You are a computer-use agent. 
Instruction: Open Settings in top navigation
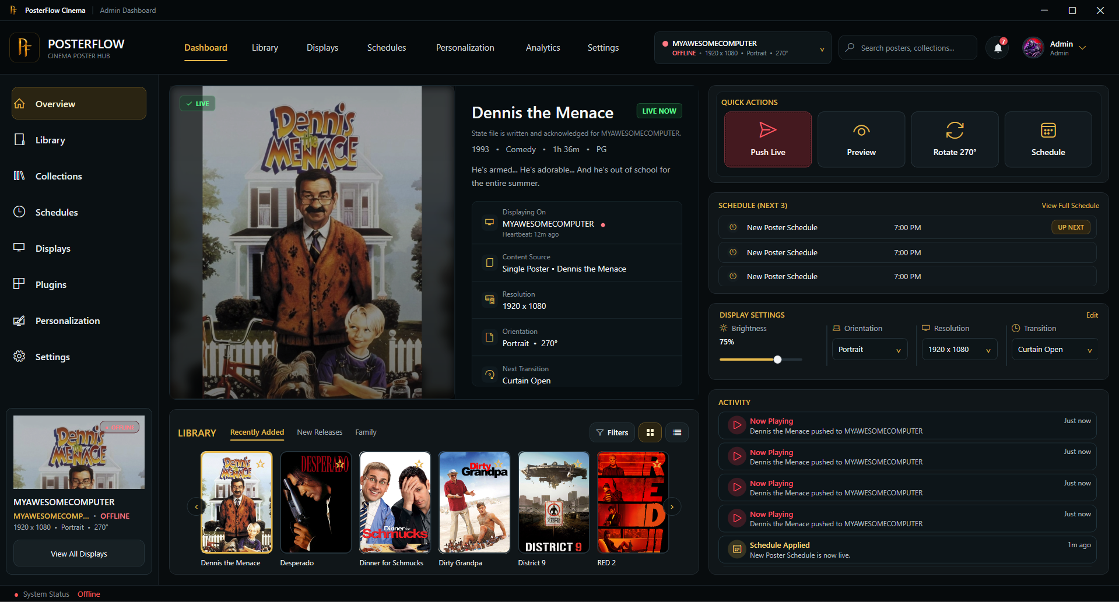pyautogui.click(x=603, y=48)
